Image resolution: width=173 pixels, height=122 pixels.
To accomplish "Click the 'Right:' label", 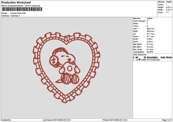I will [136, 31].
